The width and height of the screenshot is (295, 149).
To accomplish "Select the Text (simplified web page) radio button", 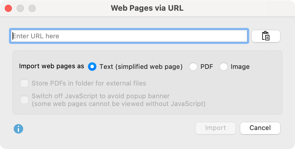I will [92, 67].
